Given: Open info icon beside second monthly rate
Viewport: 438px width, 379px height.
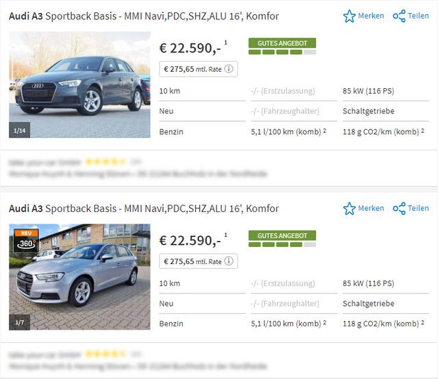Looking at the screenshot, I should (229, 261).
